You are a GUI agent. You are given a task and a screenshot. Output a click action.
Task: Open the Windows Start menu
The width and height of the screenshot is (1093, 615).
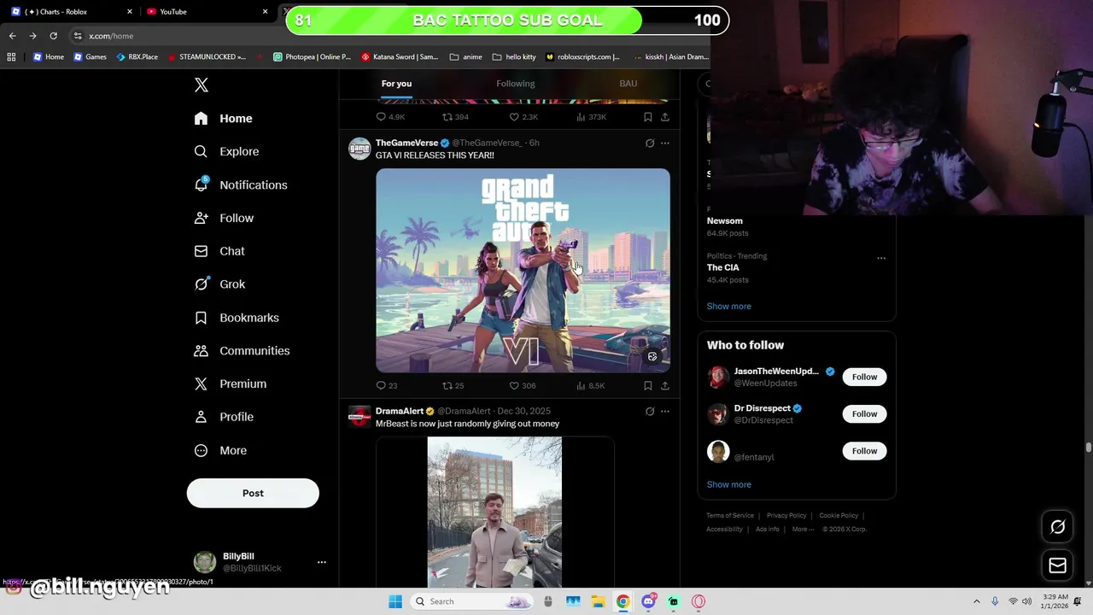click(395, 601)
